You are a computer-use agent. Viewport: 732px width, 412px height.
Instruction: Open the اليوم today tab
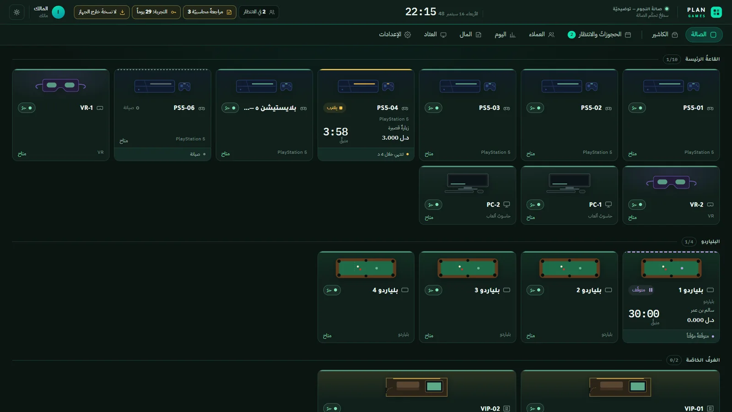coord(505,35)
